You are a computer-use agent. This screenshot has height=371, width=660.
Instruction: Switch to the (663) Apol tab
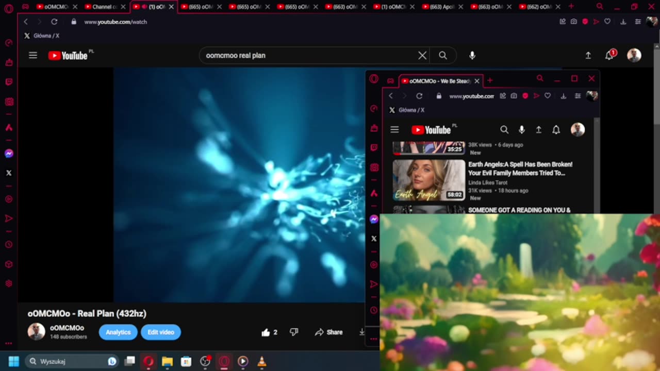[443, 7]
